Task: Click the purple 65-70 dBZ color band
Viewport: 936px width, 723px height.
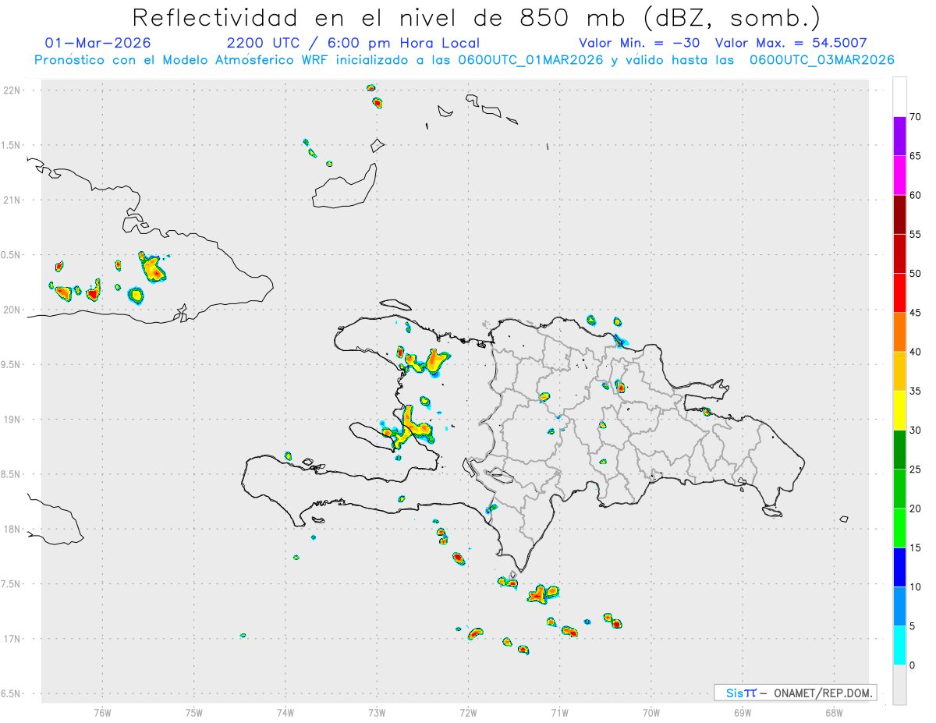Action: tap(899, 136)
